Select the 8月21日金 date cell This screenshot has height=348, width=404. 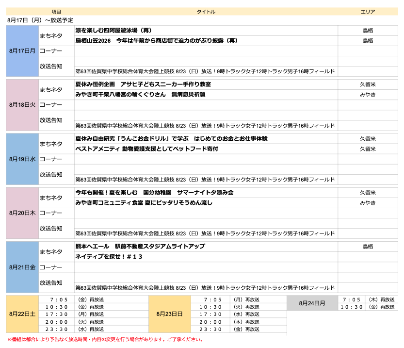(22, 267)
